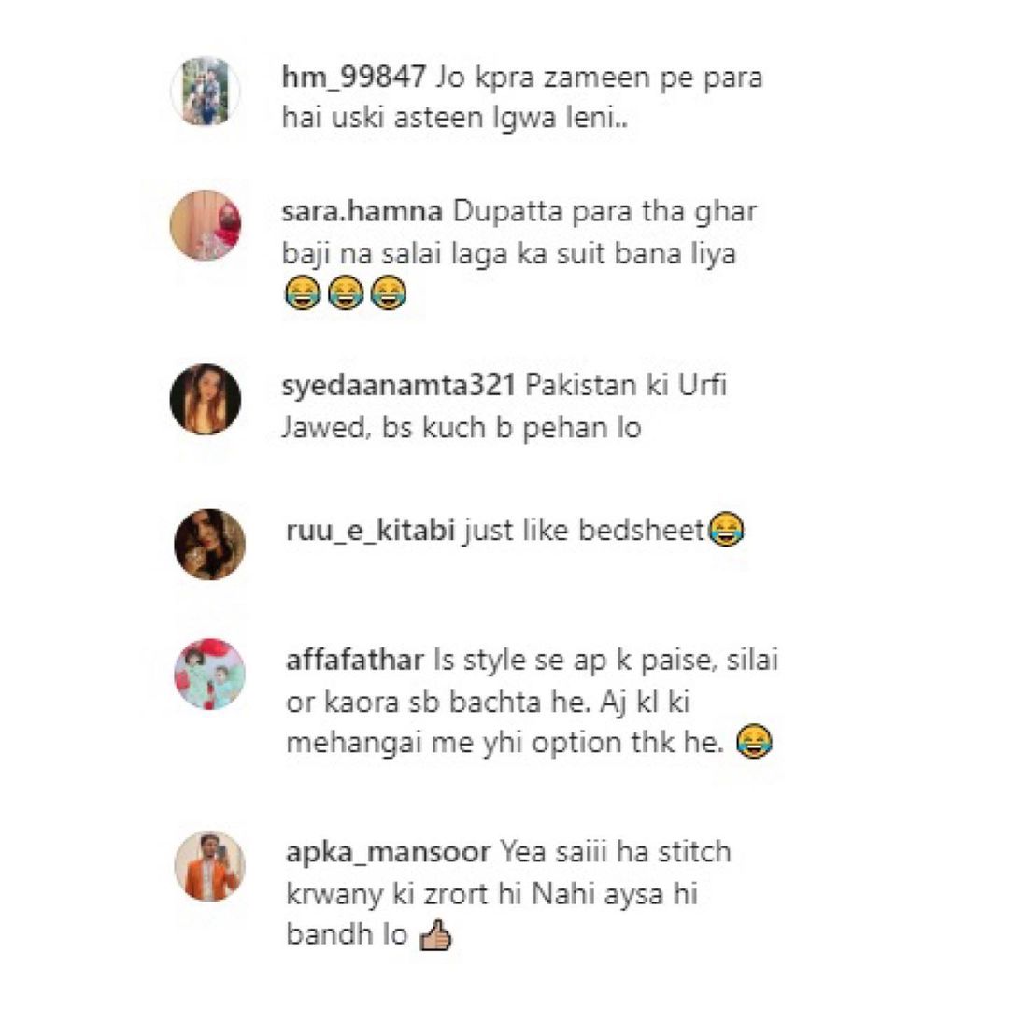
Task: Open hm_99847's profile picture
Action: (x=206, y=92)
